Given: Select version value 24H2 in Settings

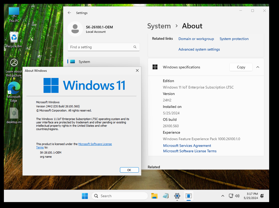Looking at the screenshot, I should tap(167, 100).
